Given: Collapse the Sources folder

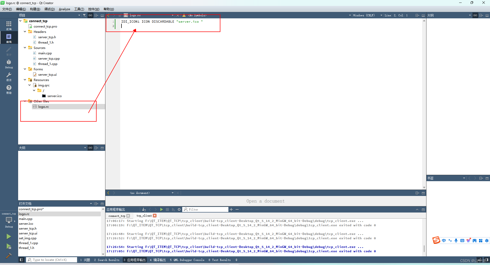Looking at the screenshot, I should coord(25,48).
